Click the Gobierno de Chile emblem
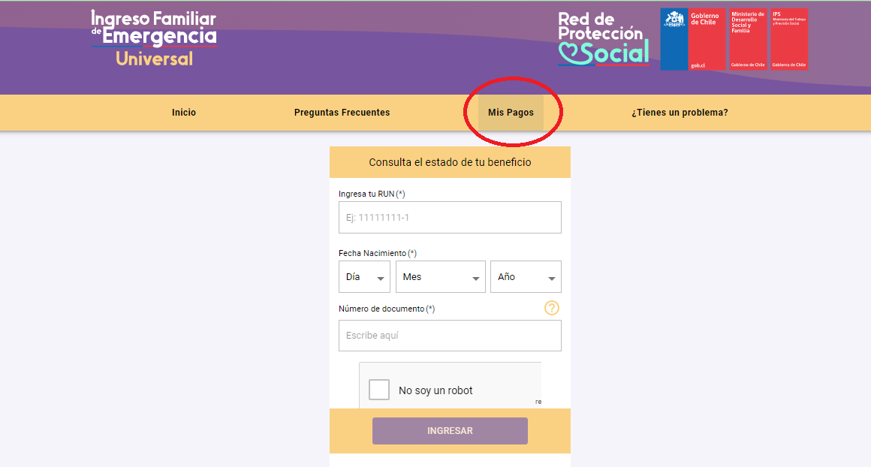871x467 pixels. point(693,40)
